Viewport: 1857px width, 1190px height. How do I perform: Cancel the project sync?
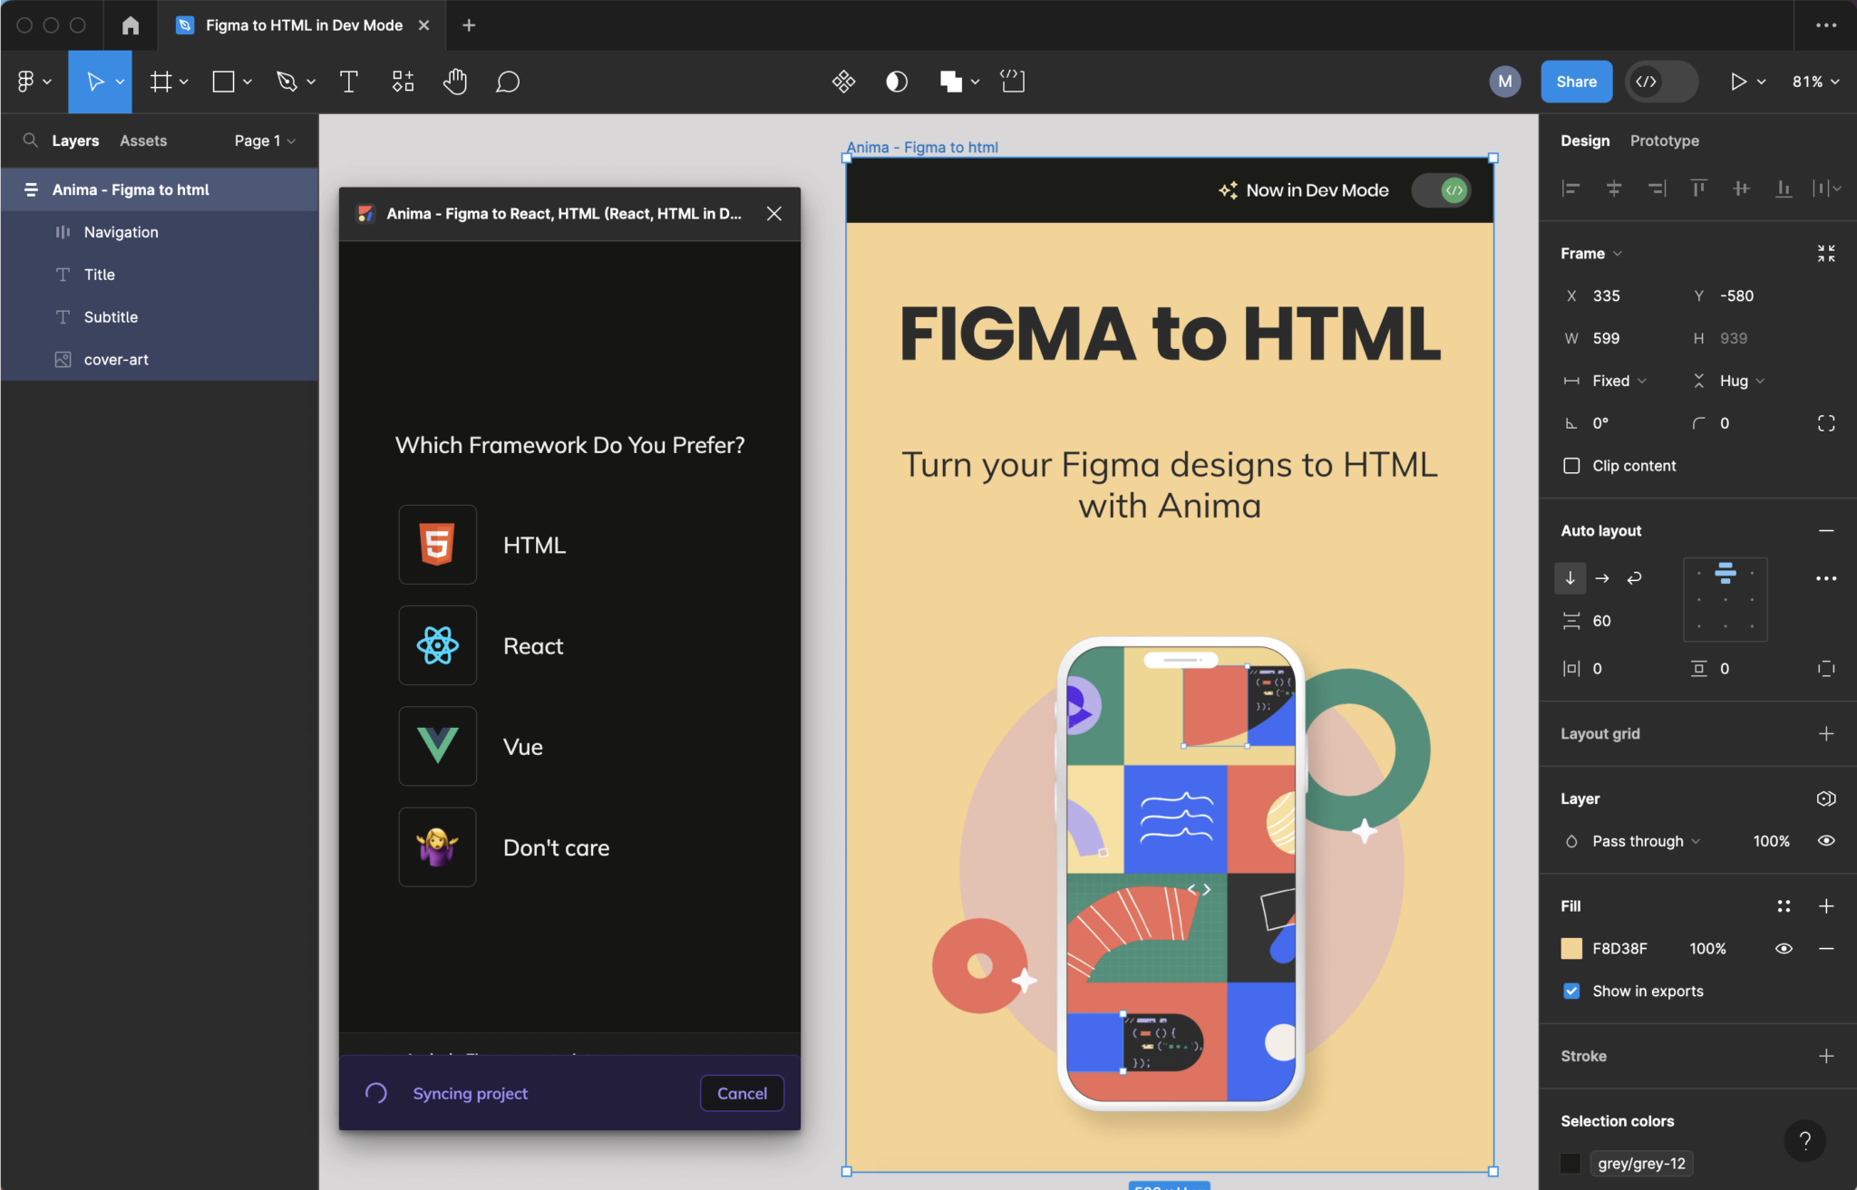pos(741,1093)
